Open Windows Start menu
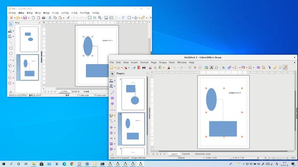Viewport: 298px width, 167px height. pos(3,164)
